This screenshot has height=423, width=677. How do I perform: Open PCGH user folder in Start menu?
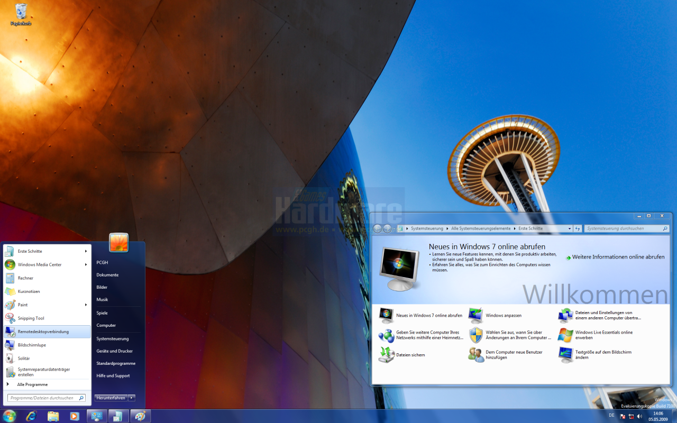102,262
